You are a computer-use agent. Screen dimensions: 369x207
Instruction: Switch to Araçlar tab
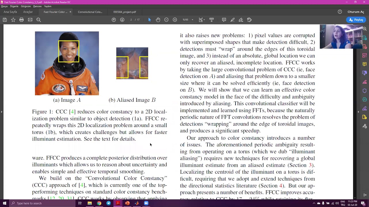coord(28,12)
